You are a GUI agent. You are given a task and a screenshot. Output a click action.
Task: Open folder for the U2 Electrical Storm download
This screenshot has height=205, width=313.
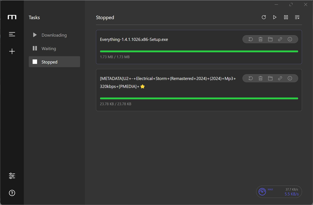click(x=270, y=78)
